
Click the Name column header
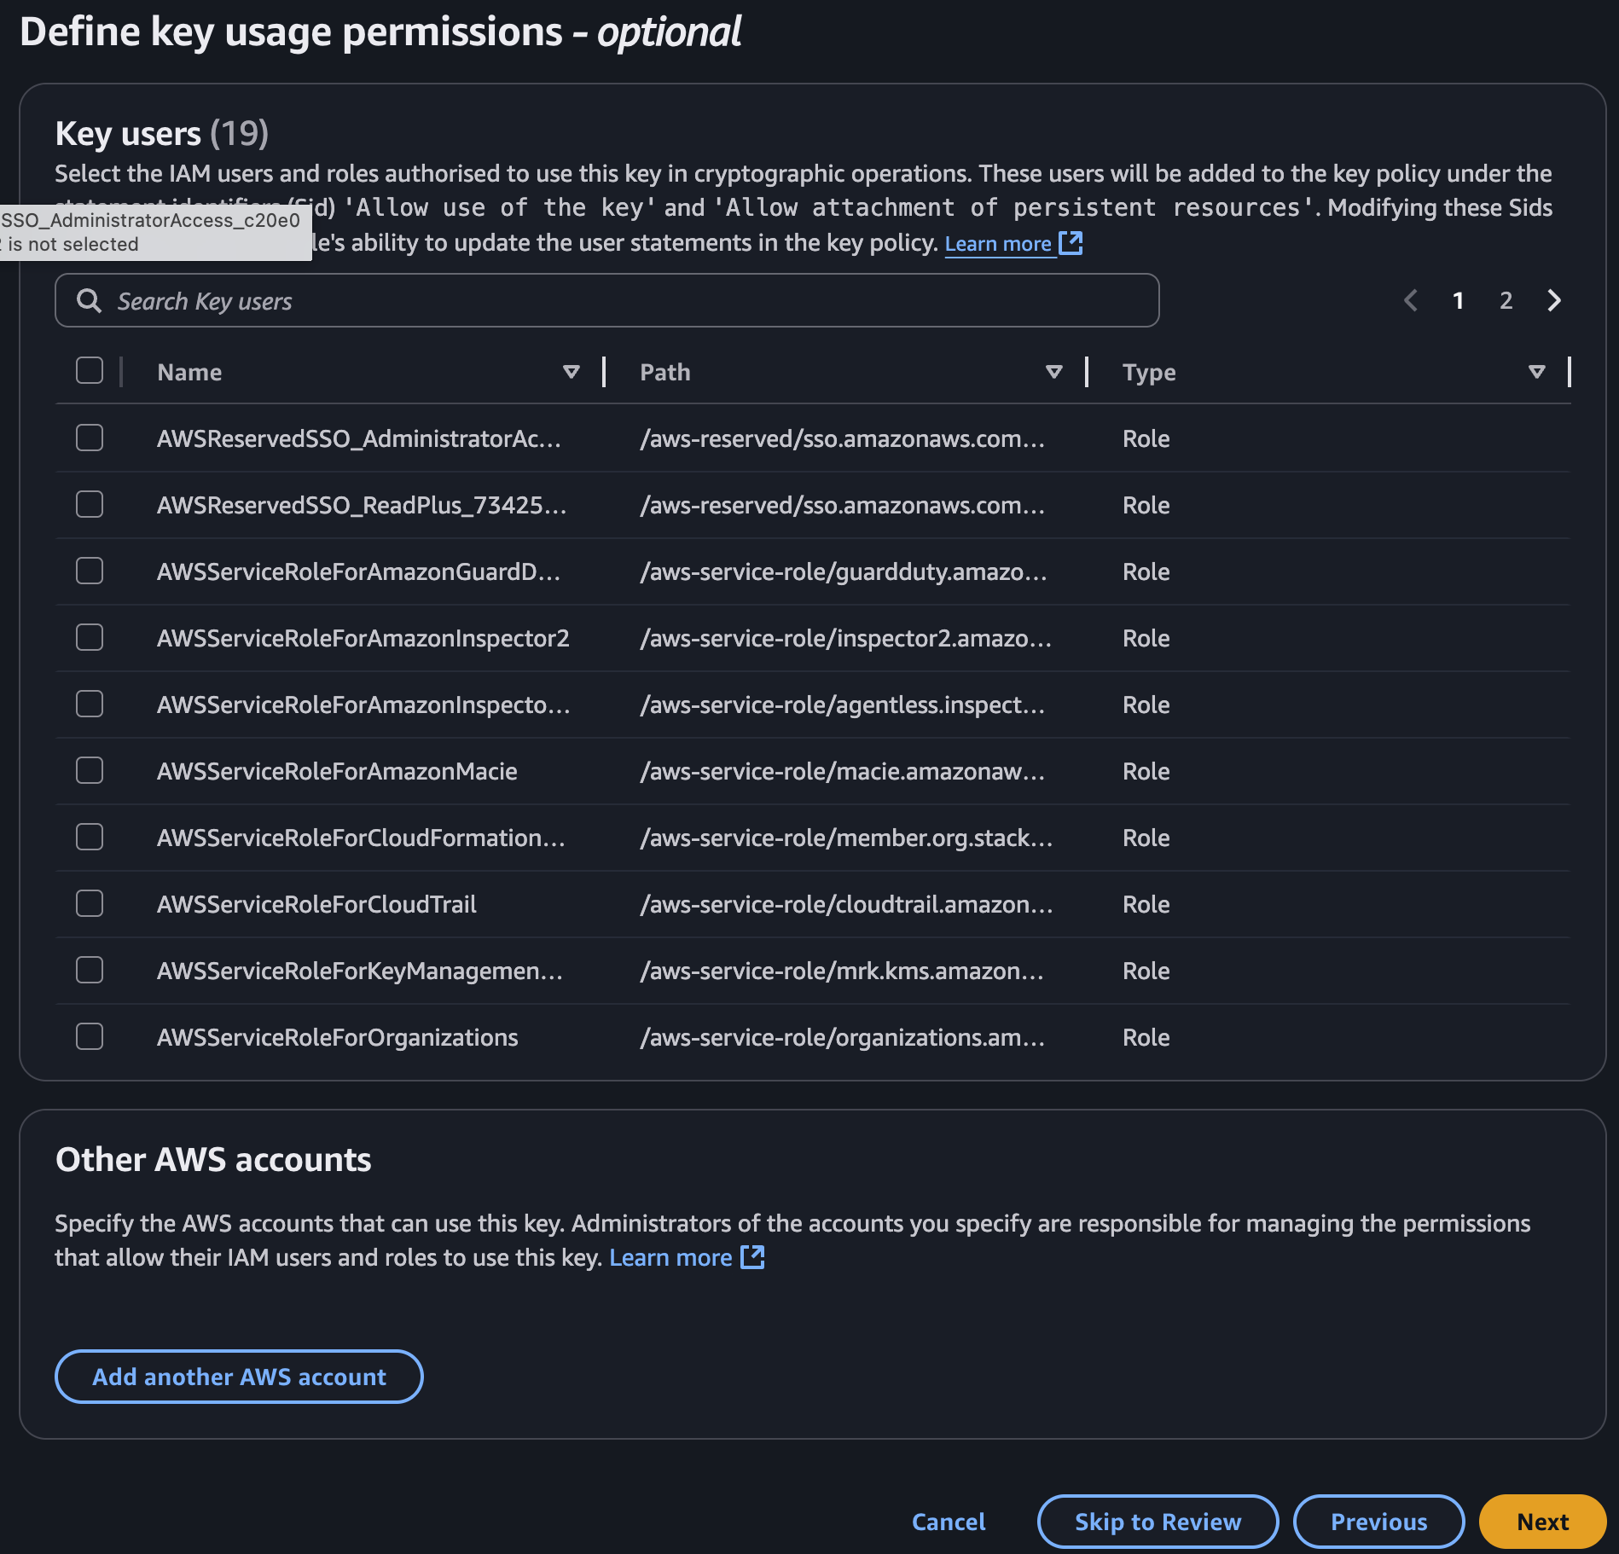(x=189, y=372)
